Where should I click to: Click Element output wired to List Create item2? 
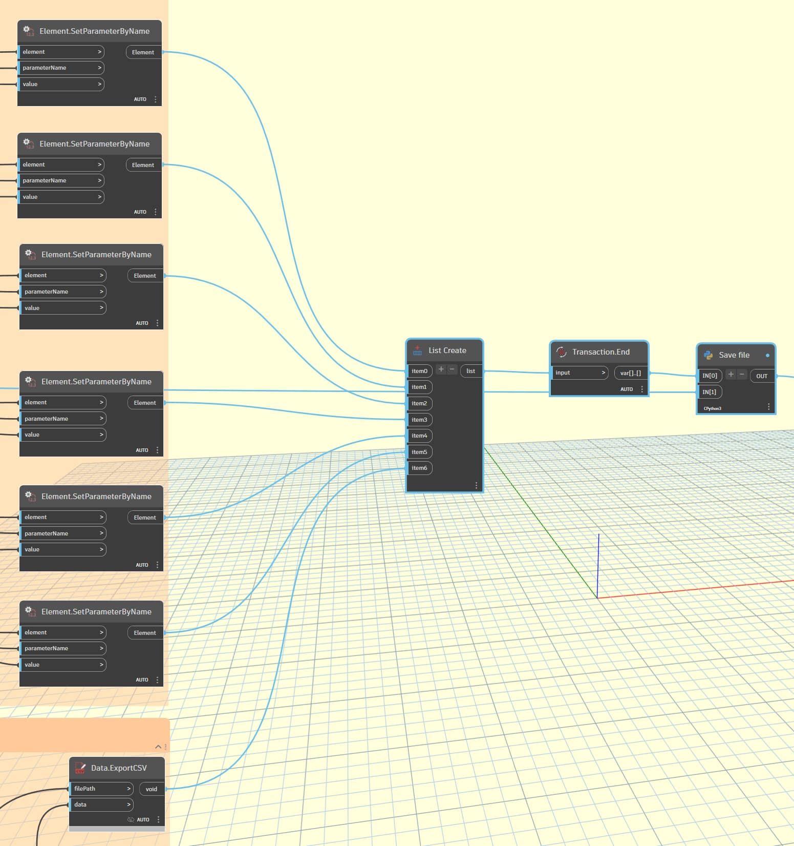tap(145, 276)
